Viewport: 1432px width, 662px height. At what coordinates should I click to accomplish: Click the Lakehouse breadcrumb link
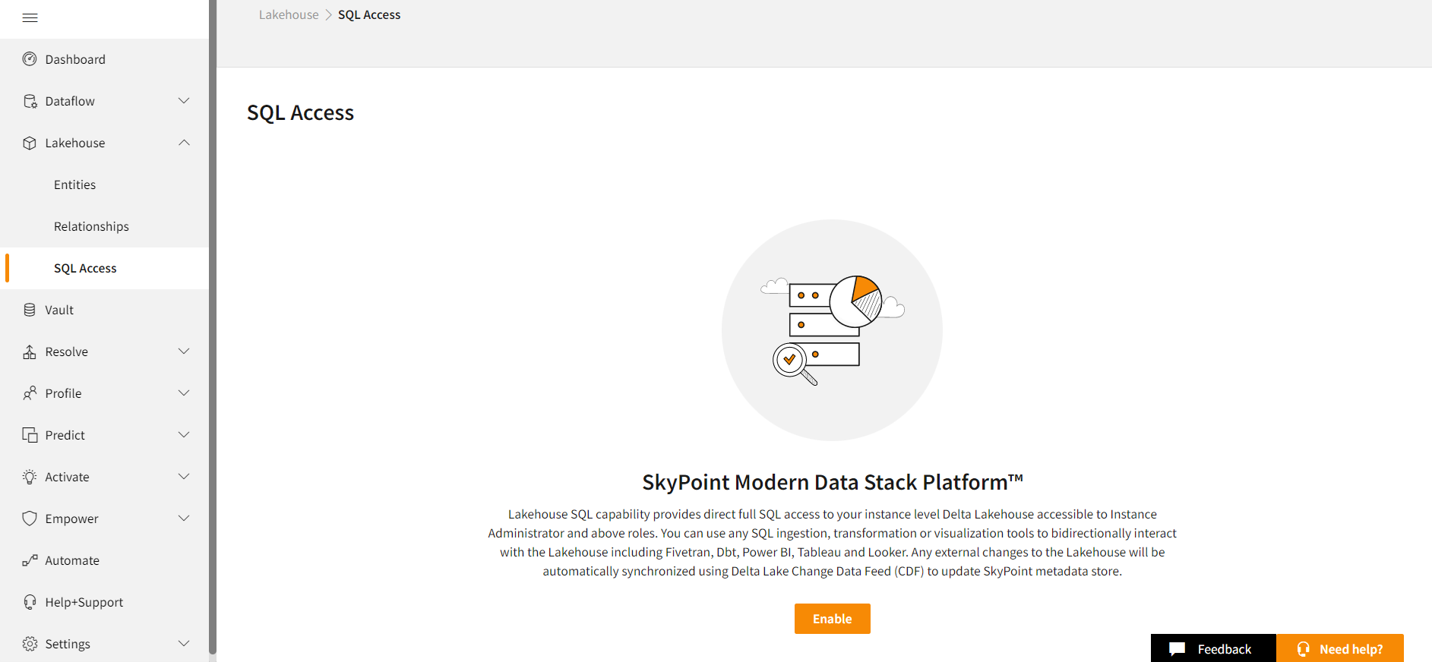tap(289, 15)
